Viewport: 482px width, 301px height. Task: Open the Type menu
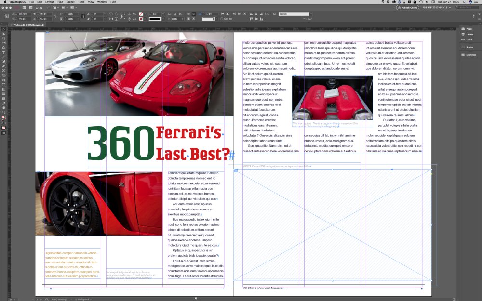[60, 2]
